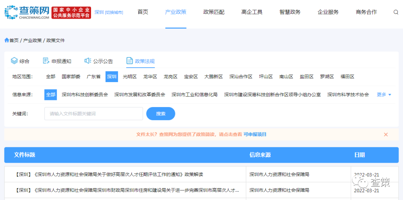Expand 更多 information sources dropdown

click(384, 95)
